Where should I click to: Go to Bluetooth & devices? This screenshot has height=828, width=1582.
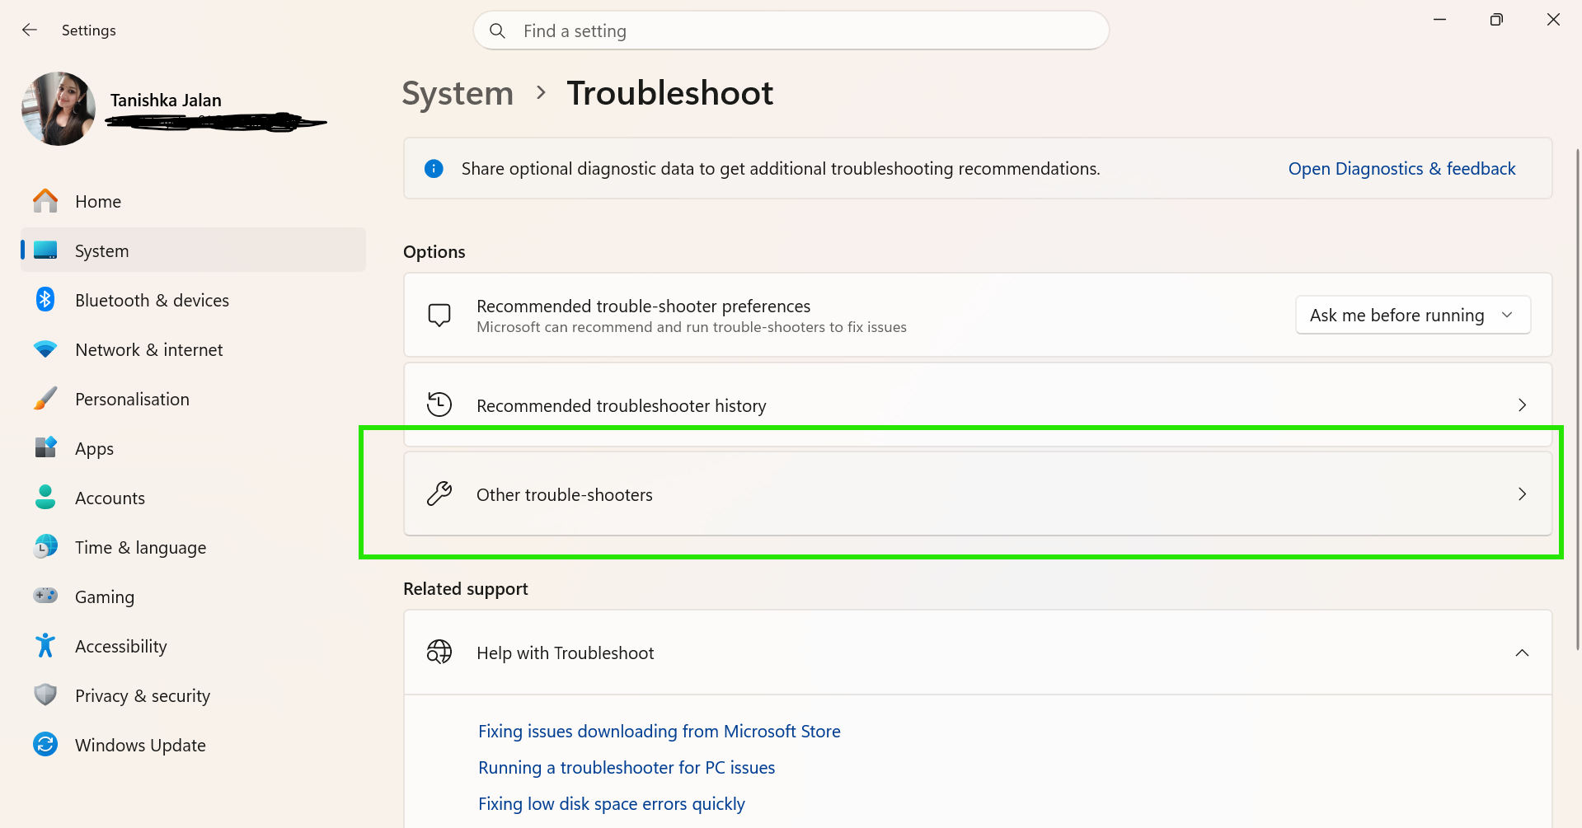coord(193,300)
